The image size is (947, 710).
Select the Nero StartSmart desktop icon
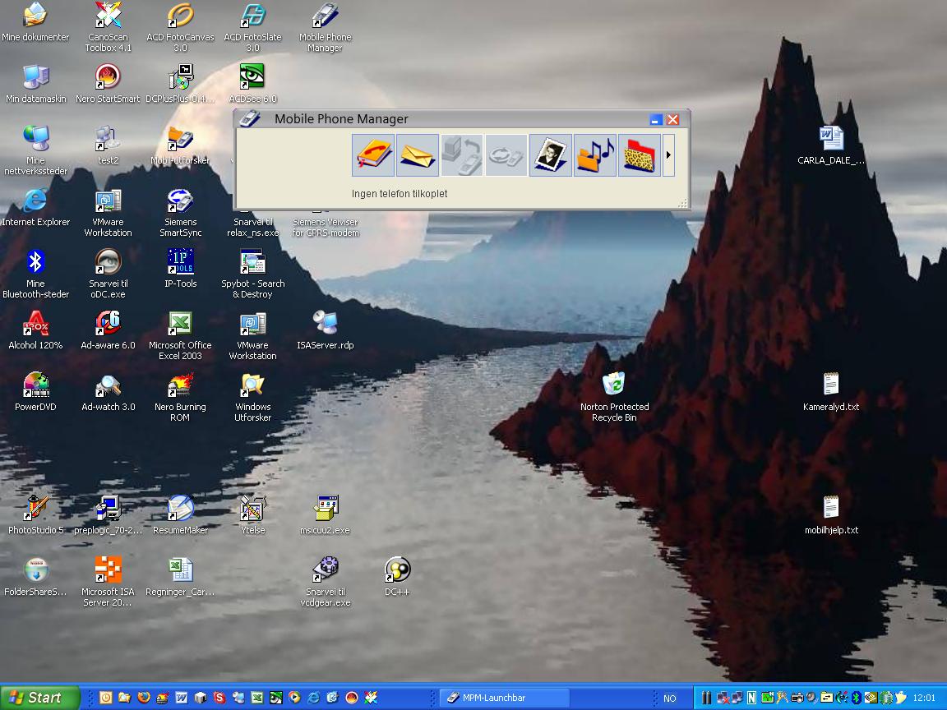(x=108, y=85)
